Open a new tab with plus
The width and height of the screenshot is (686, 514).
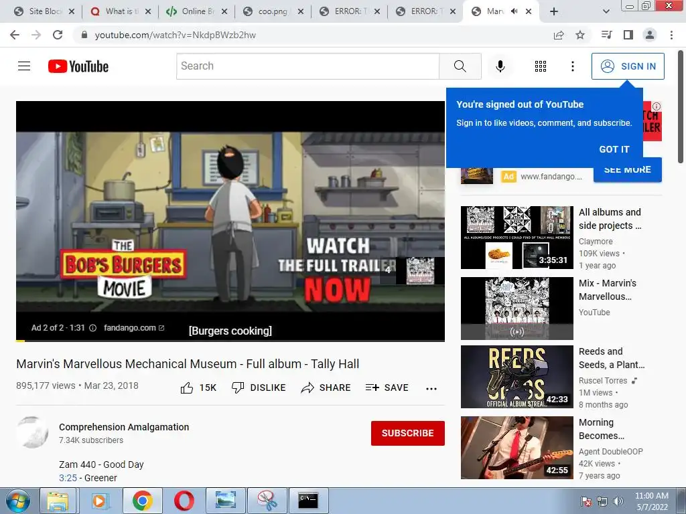coord(554,12)
